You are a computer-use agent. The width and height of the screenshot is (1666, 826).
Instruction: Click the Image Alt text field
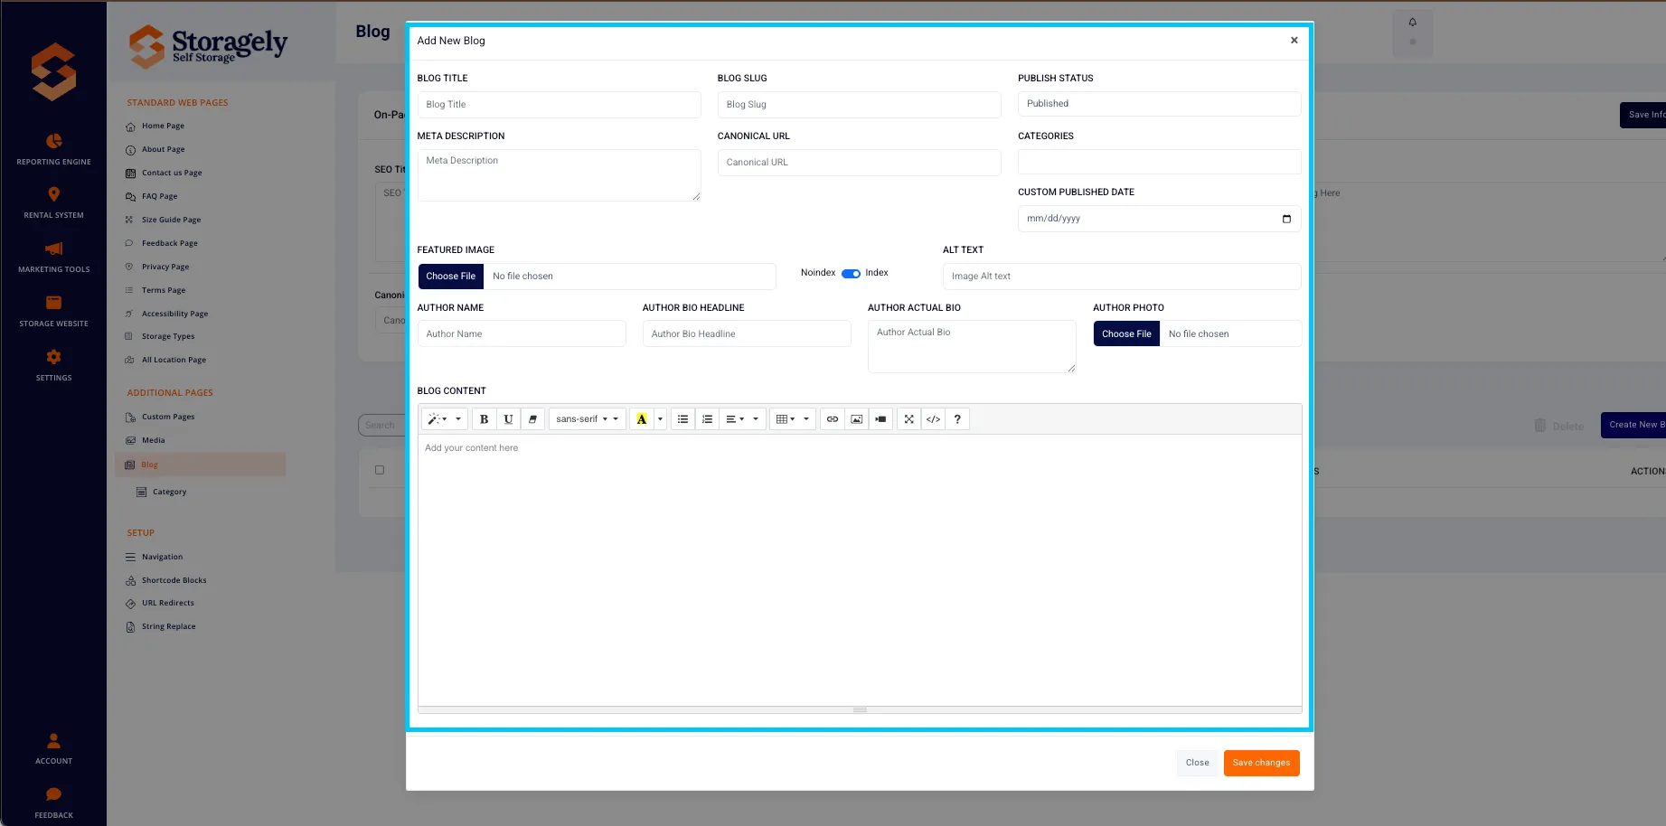1122,277
